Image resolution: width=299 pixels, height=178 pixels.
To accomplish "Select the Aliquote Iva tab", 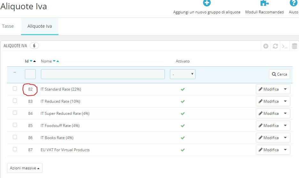I will pos(40,26).
